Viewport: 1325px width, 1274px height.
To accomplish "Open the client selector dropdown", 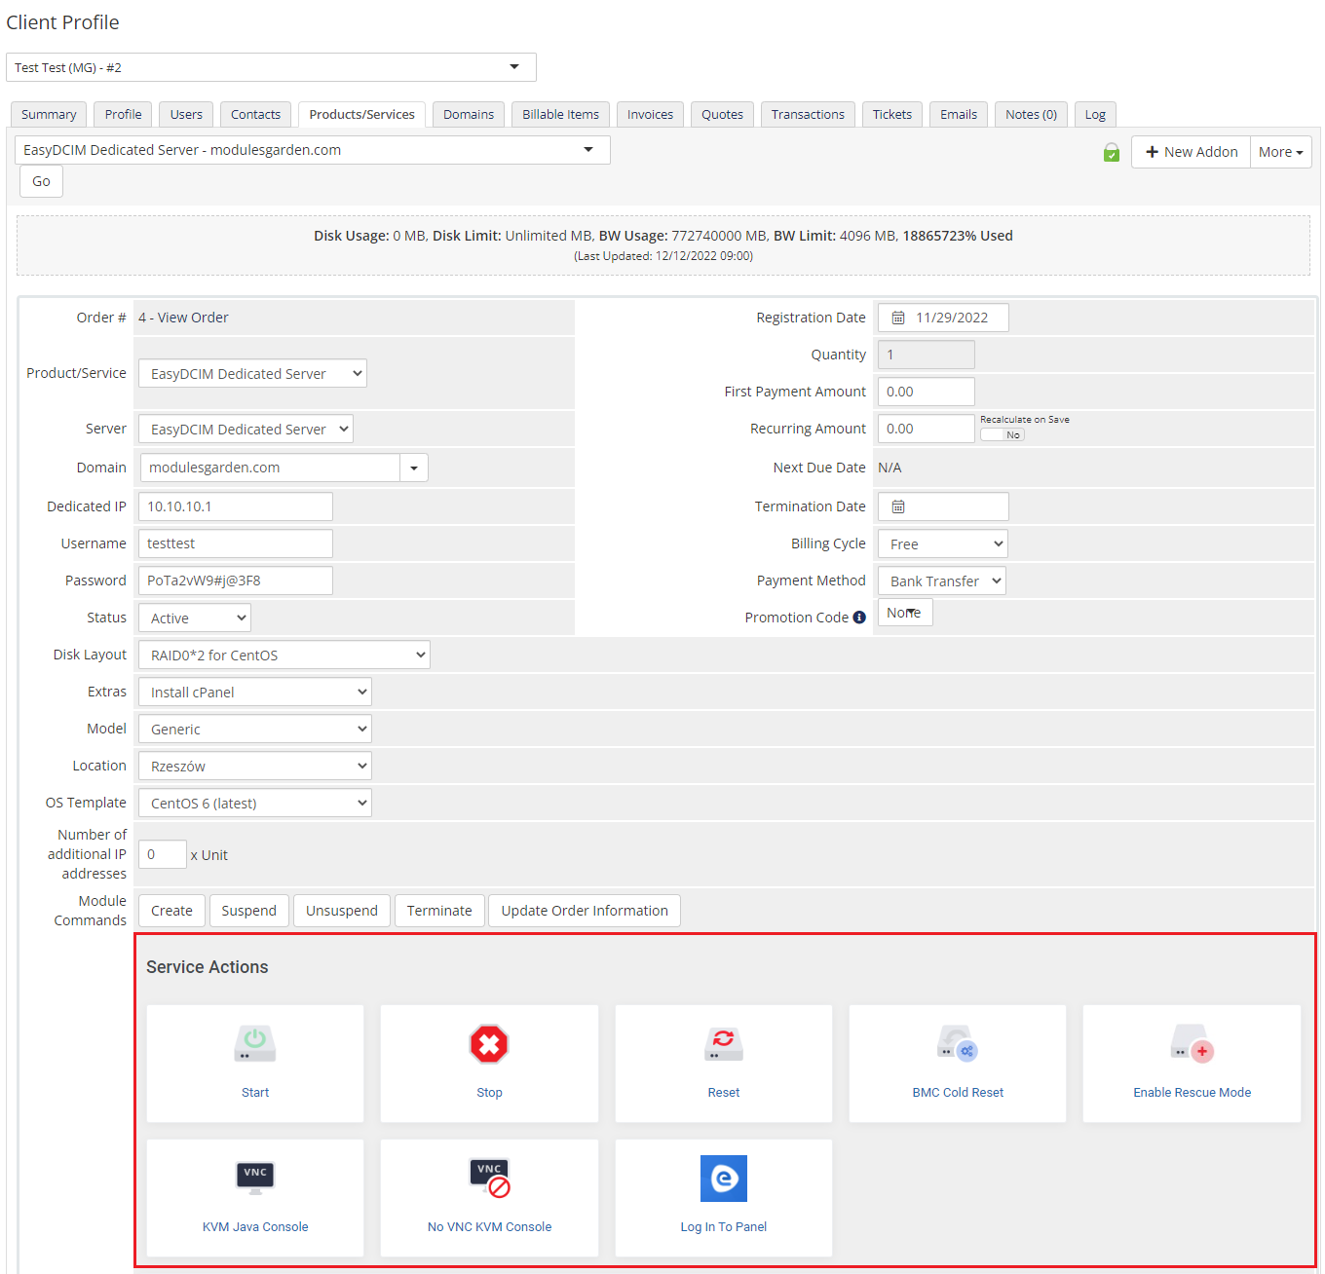I will [x=271, y=67].
